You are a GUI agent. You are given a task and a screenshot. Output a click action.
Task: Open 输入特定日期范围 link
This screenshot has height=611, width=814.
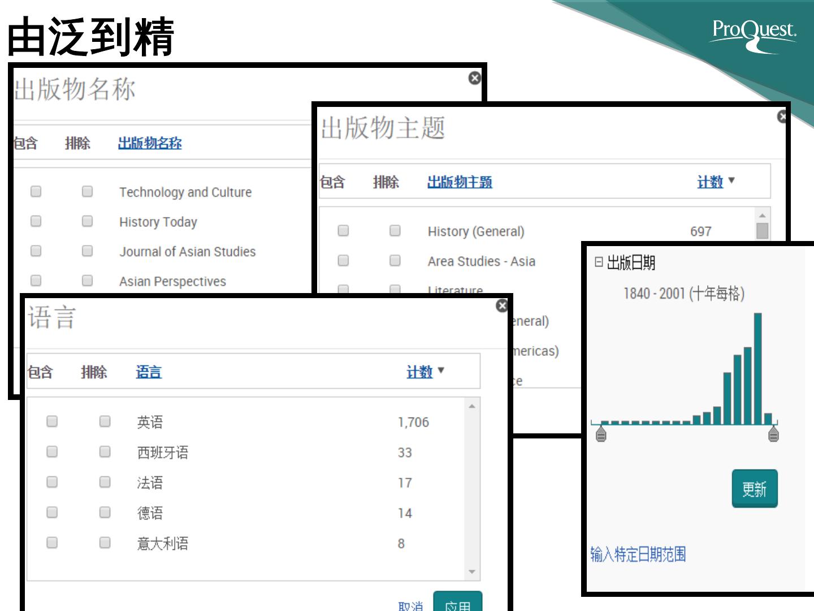(638, 554)
